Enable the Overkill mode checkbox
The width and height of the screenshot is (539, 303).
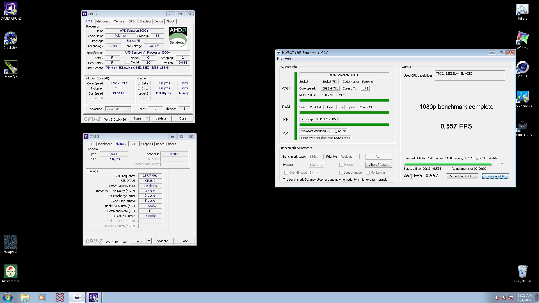pyautogui.click(x=286, y=173)
